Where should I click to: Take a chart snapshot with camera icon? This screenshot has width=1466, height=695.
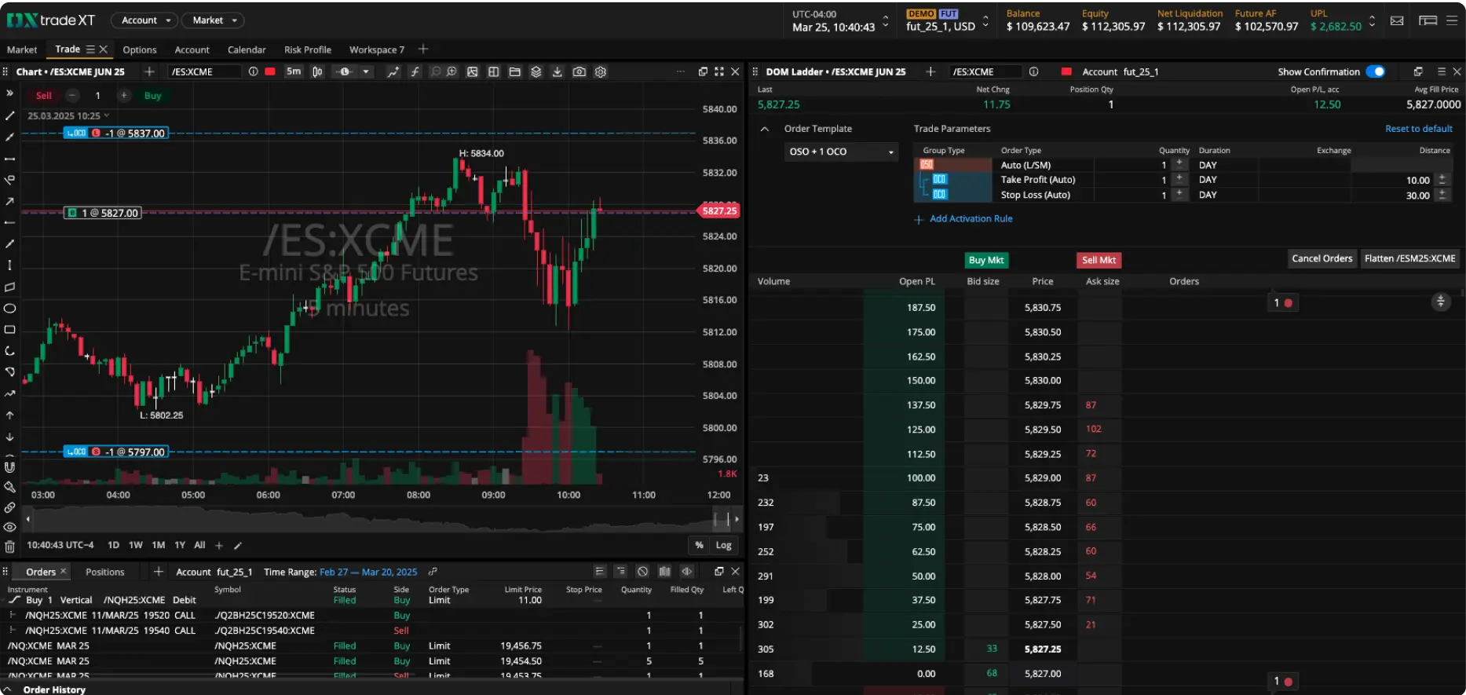pyautogui.click(x=579, y=71)
